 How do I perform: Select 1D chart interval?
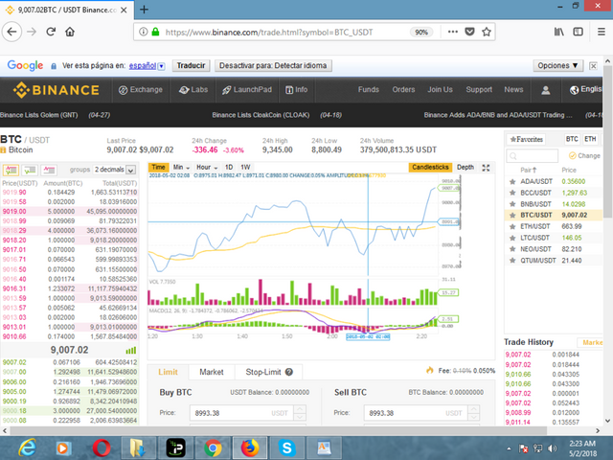[x=229, y=167]
